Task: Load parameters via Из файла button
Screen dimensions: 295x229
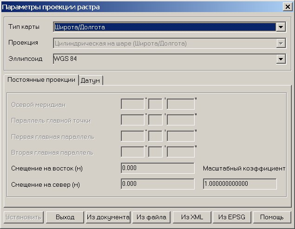Action: [151, 217]
